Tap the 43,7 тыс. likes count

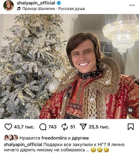tap(24, 127)
